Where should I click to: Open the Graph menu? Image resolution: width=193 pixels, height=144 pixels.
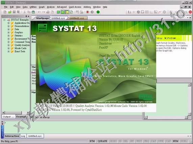(x=42, y=7)
